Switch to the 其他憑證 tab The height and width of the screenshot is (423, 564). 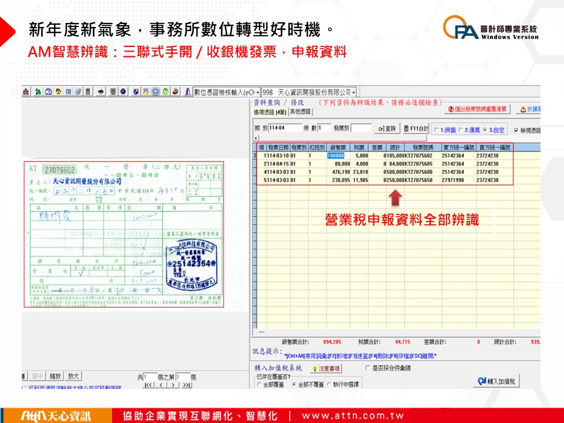pyautogui.click(x=300, y=112)
